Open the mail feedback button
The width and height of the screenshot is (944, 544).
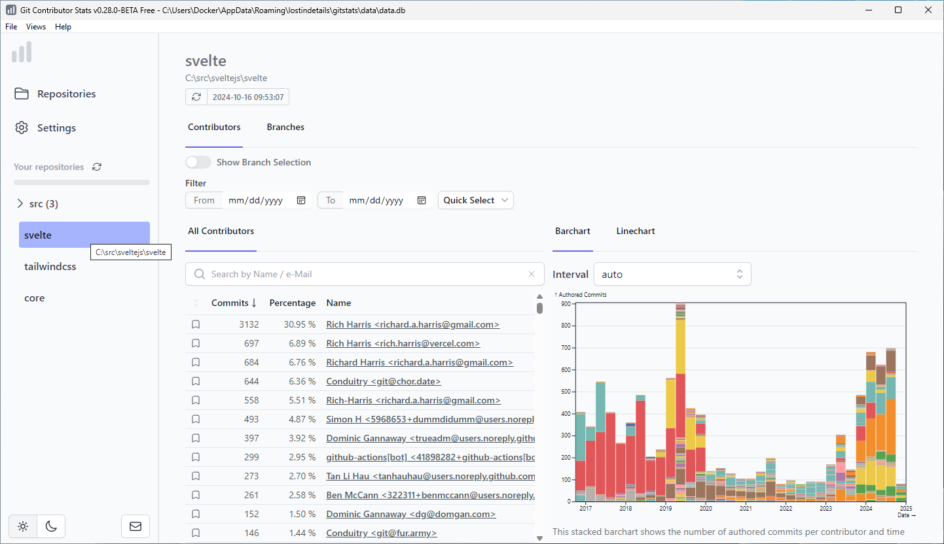point(136,526)
